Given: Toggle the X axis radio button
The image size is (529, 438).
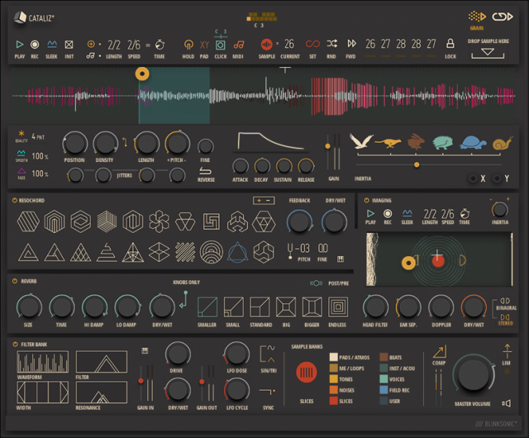Looking at the screenshot, I should (x=473, y=178).
